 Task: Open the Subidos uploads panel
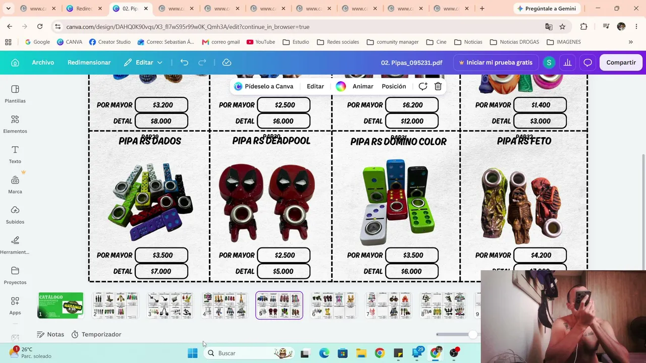(x=15, y=215)
